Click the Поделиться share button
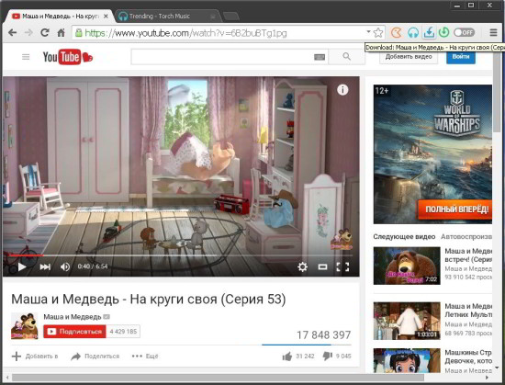Viewport: 505px width, 385px height. coord(95,357)
